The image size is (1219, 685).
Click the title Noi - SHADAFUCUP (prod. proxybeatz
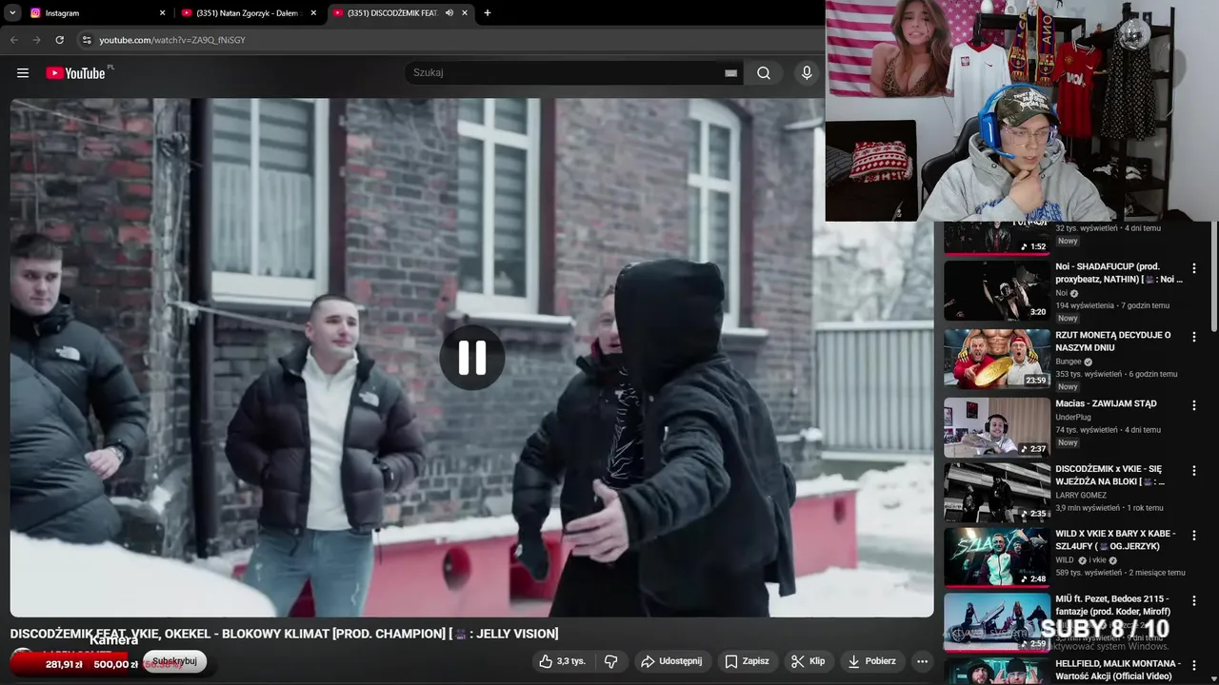coord(1118,273)
